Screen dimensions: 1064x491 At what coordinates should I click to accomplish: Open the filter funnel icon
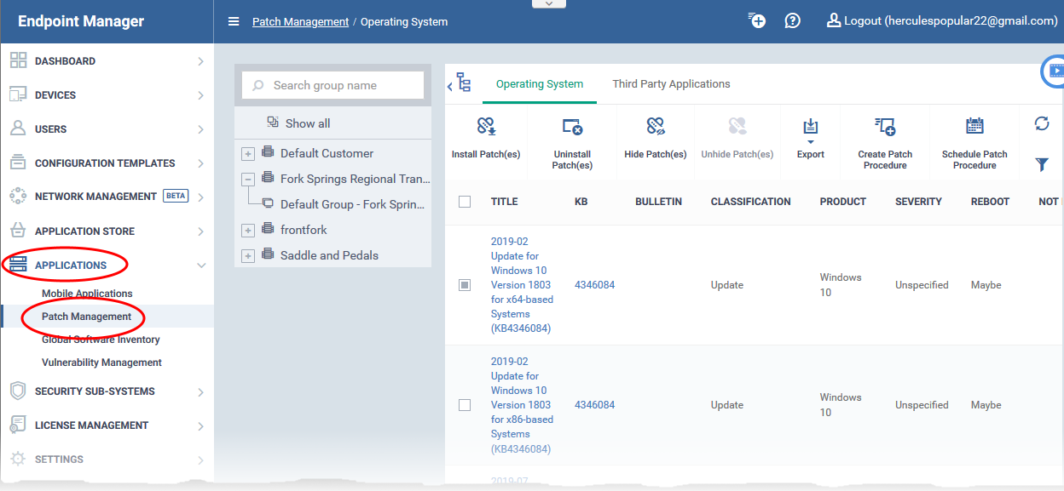click(x=1042, y=164)
